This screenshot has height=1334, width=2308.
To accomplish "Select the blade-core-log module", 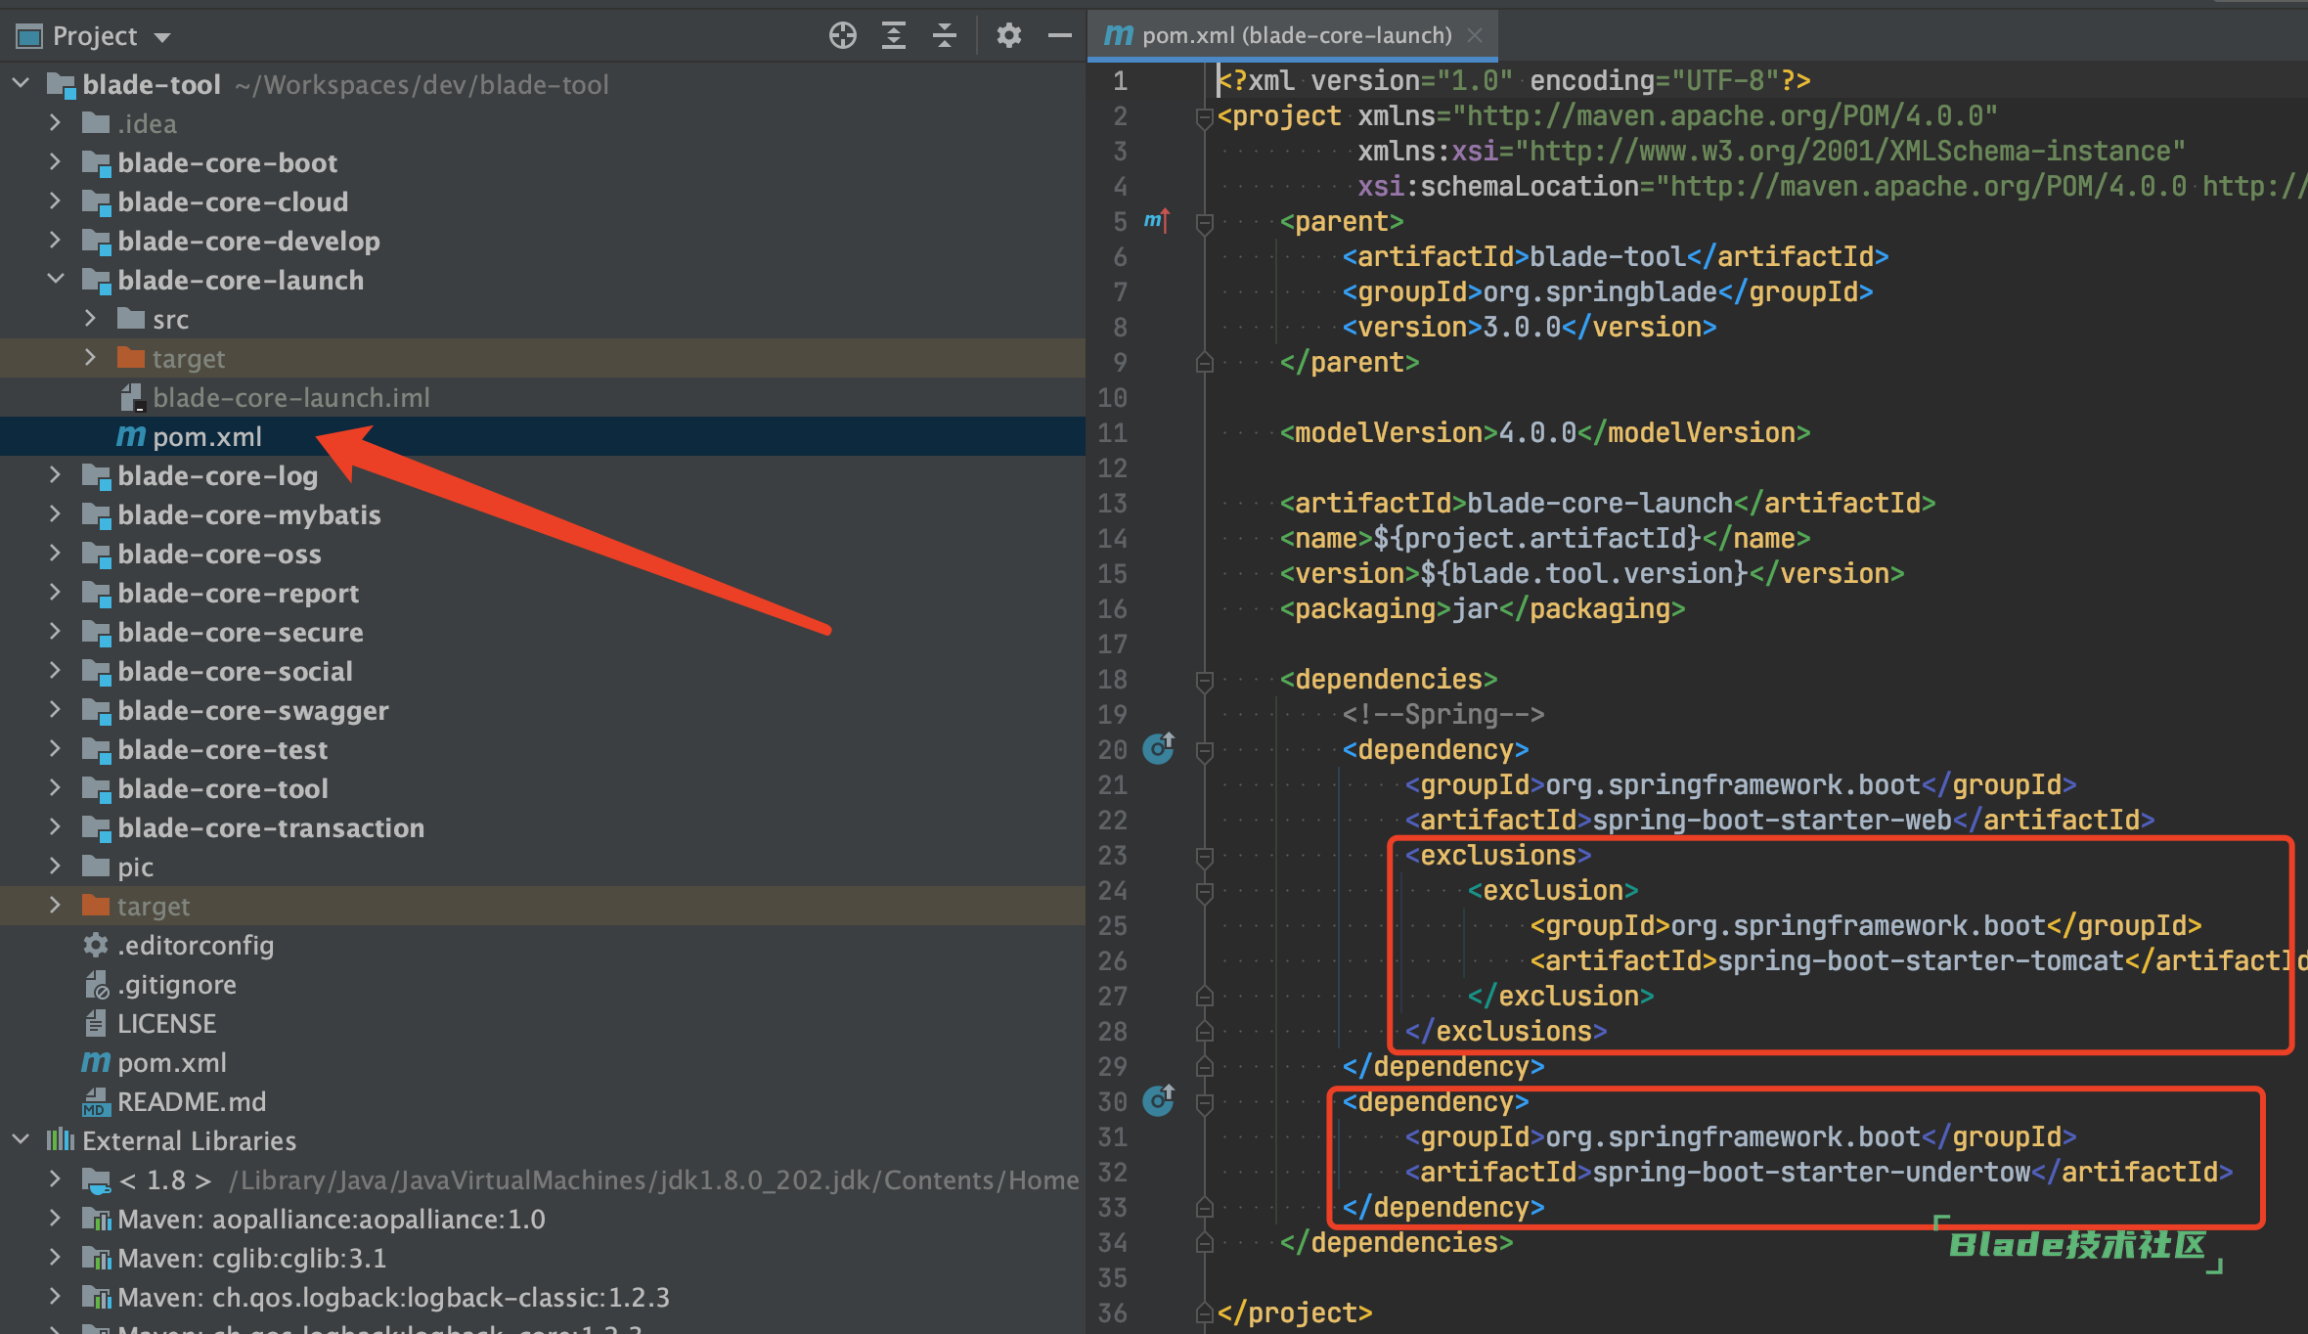I will coord(217,475).
